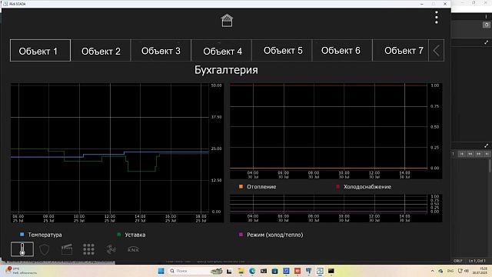Open the Windows Start menu
492x277 pixels.
(161, 271)
